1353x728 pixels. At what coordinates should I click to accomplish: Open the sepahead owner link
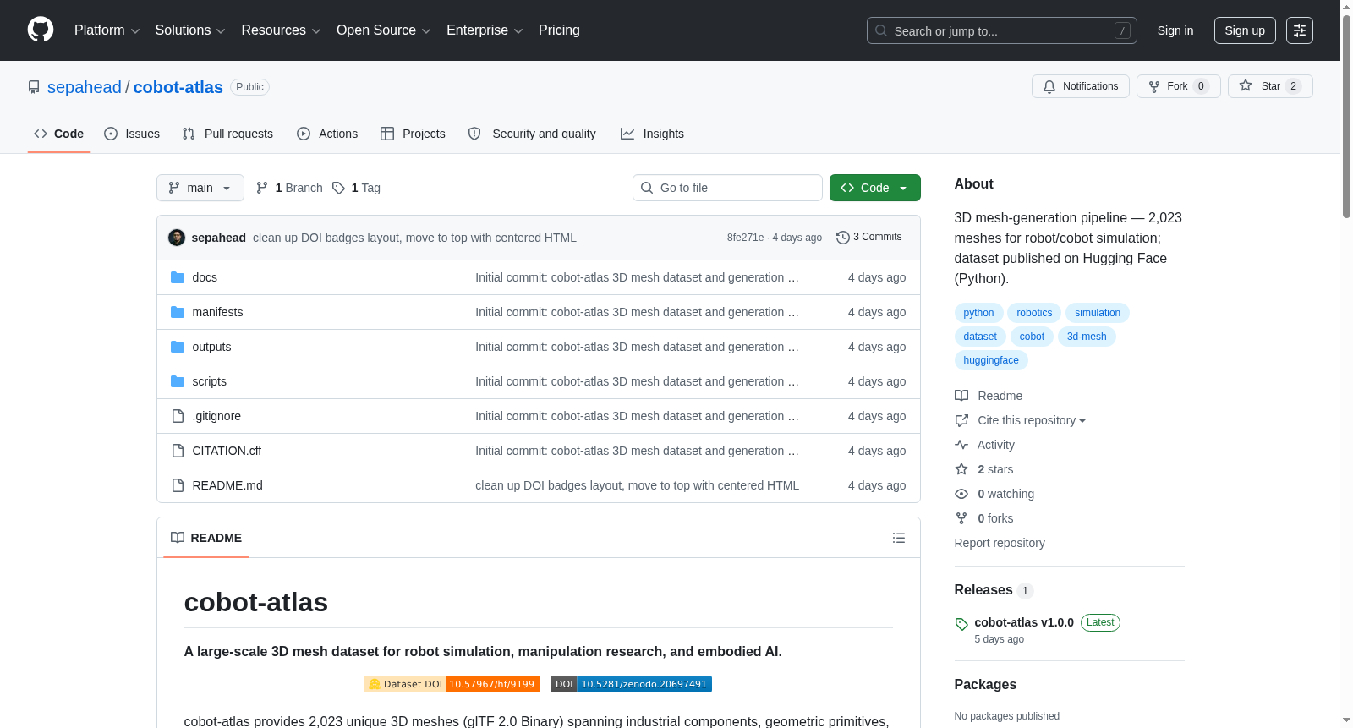[x=85, y=87]
